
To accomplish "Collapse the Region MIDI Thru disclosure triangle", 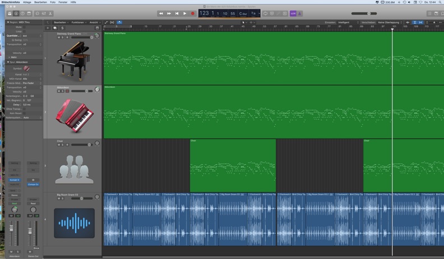I will point(8,22).
